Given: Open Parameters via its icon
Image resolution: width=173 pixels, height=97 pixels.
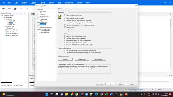Looking at the screenshot, I should pyautogui.click(x=6, y=32).
